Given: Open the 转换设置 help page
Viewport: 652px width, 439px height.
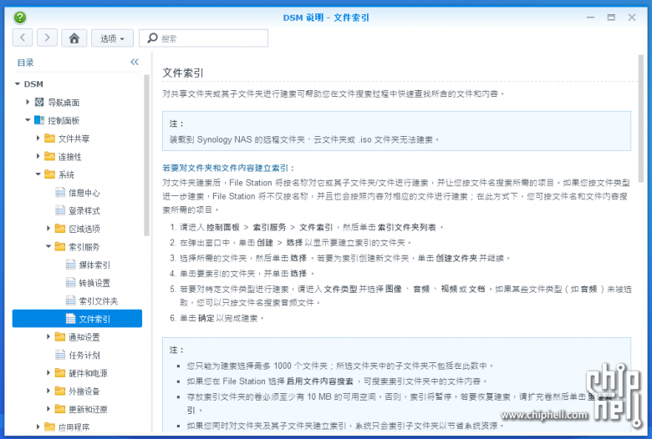Looking at the screenshot, I should [94, 283].
